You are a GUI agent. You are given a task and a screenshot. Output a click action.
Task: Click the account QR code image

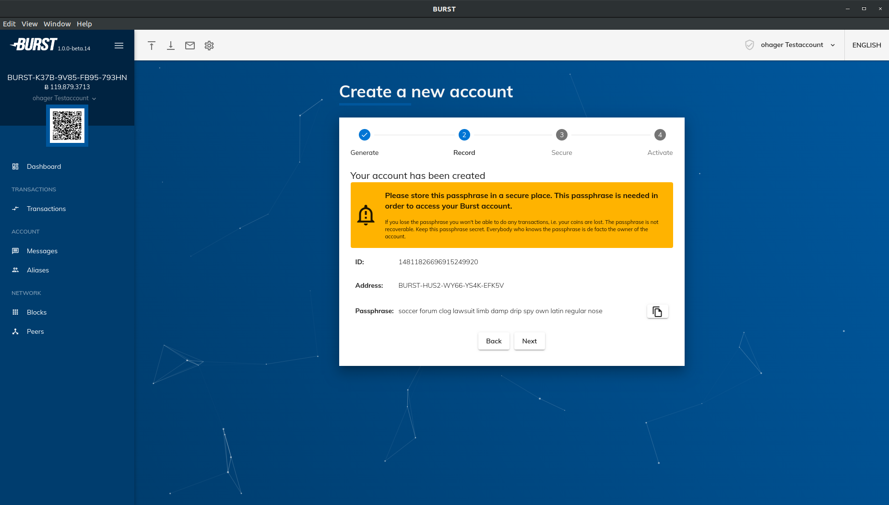[x=67, y=126]
